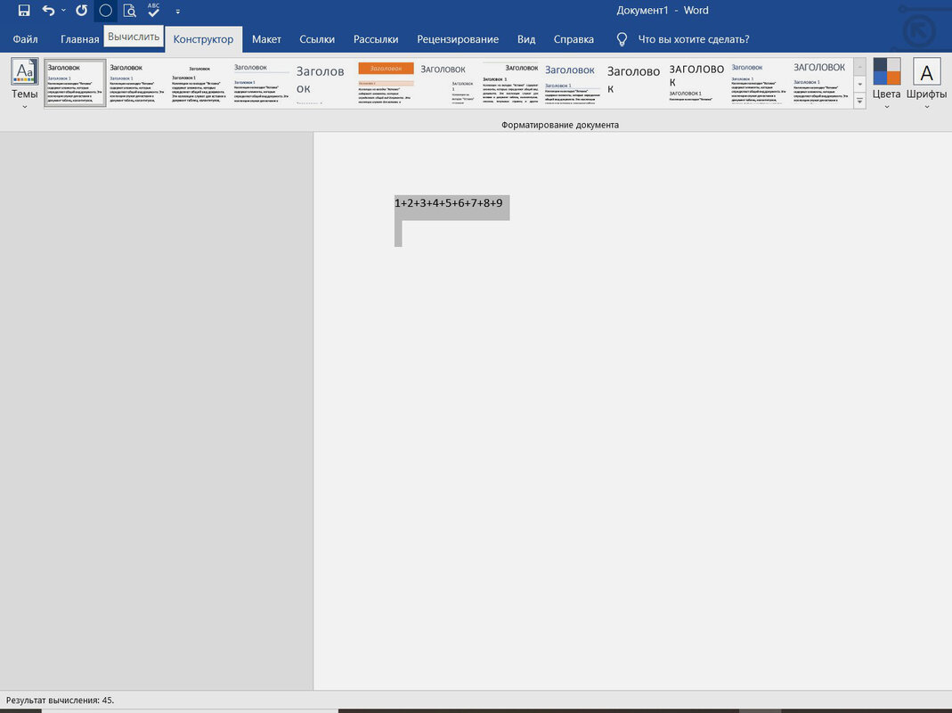The image size is (952, 713).
Task: Open the Файл menu
Action: coord(25,39)
